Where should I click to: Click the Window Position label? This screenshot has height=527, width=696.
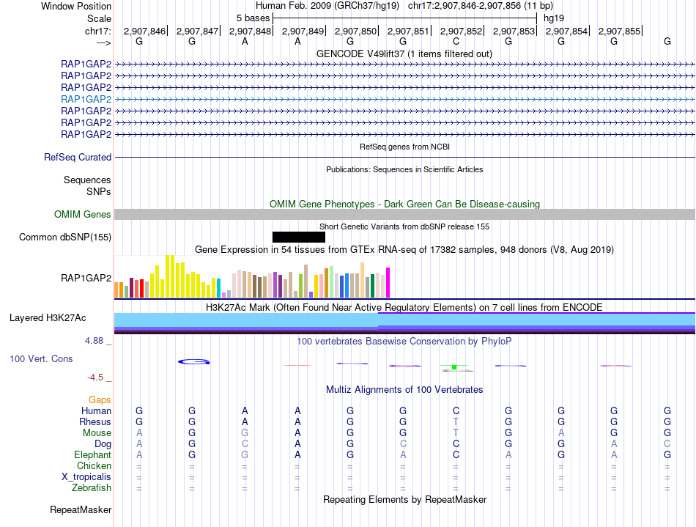click(76, 6)
